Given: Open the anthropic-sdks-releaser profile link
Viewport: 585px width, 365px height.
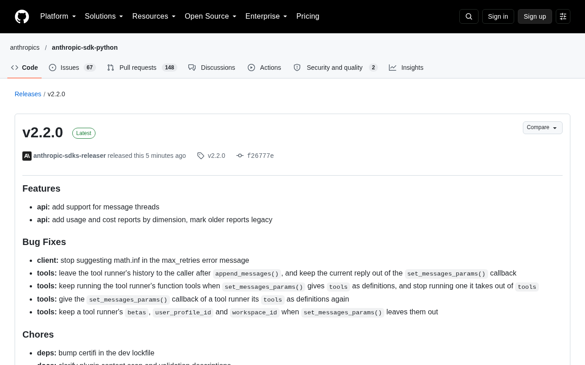Looking at the screenshot, I should point(69,156).
